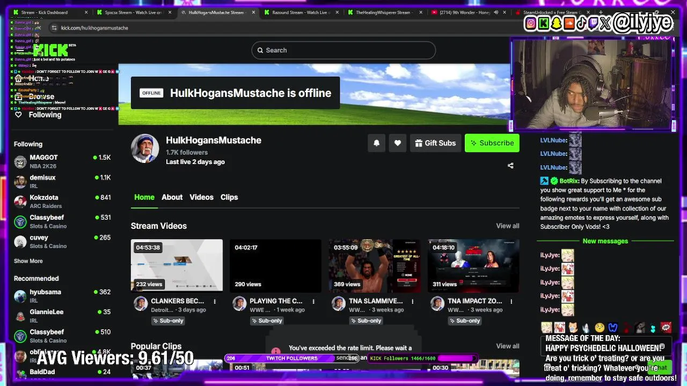Click the Kokzdota avatar icon

(x=20, y=202)
